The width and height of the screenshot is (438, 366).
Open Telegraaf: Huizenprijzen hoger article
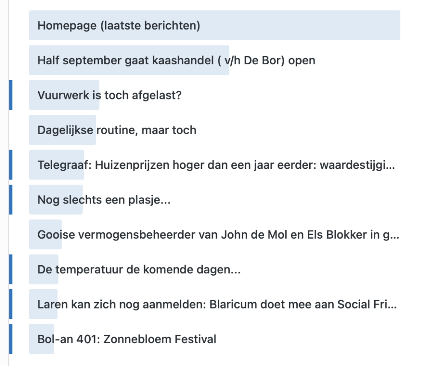(216, 165)
